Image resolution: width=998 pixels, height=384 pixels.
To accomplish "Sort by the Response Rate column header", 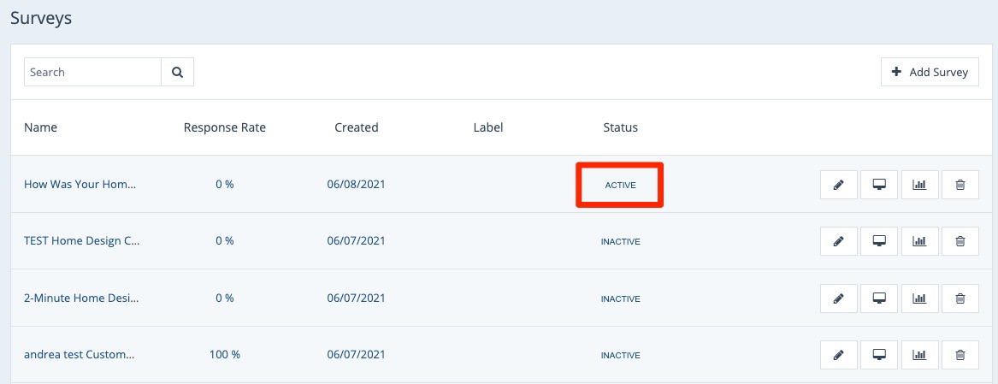I will pos(224,127).
